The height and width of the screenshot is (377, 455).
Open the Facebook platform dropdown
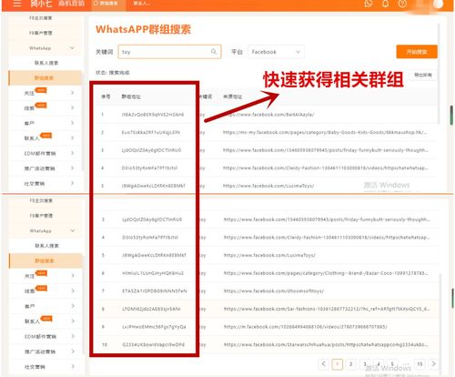(276, 52)
